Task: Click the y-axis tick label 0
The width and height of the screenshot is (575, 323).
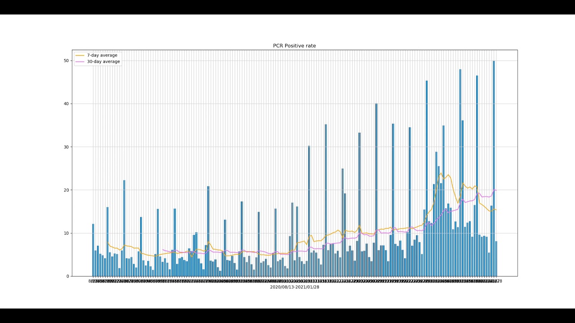Action: (67, 276)
